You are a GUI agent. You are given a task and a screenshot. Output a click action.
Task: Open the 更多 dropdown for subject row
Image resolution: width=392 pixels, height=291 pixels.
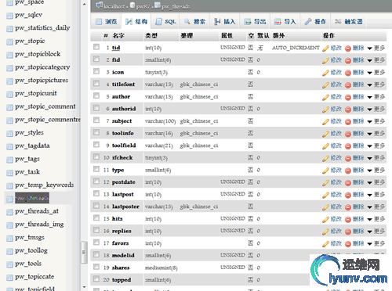pyautogui.click(x=376, y=121)
